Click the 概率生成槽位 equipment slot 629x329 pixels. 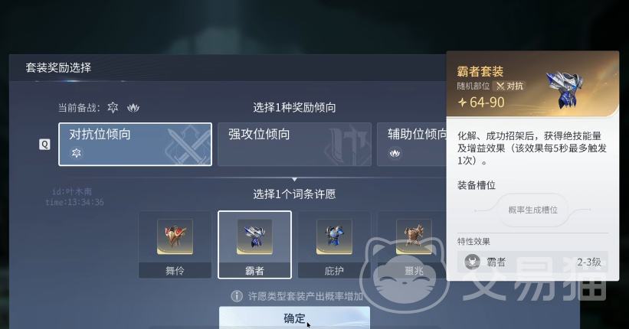click(533, 210)
